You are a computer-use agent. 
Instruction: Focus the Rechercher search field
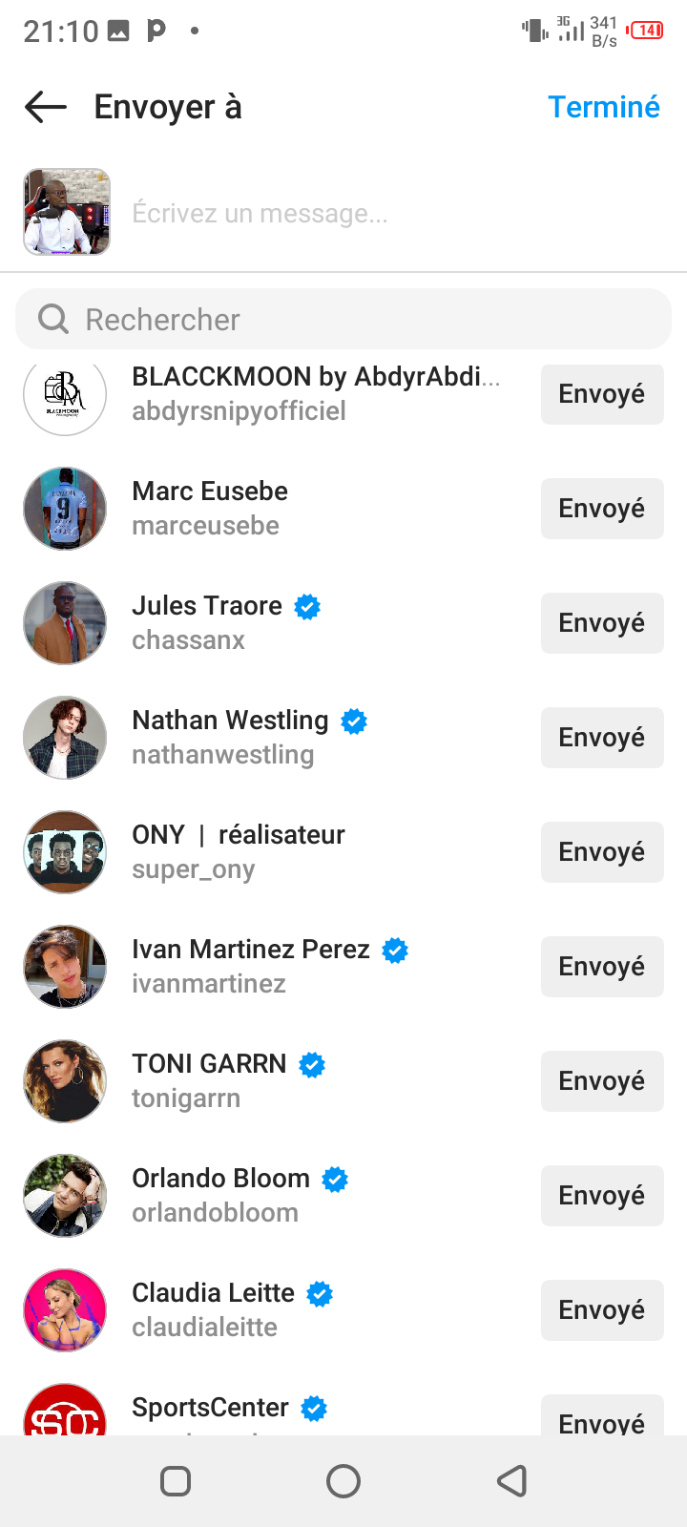tap(363, 319)
